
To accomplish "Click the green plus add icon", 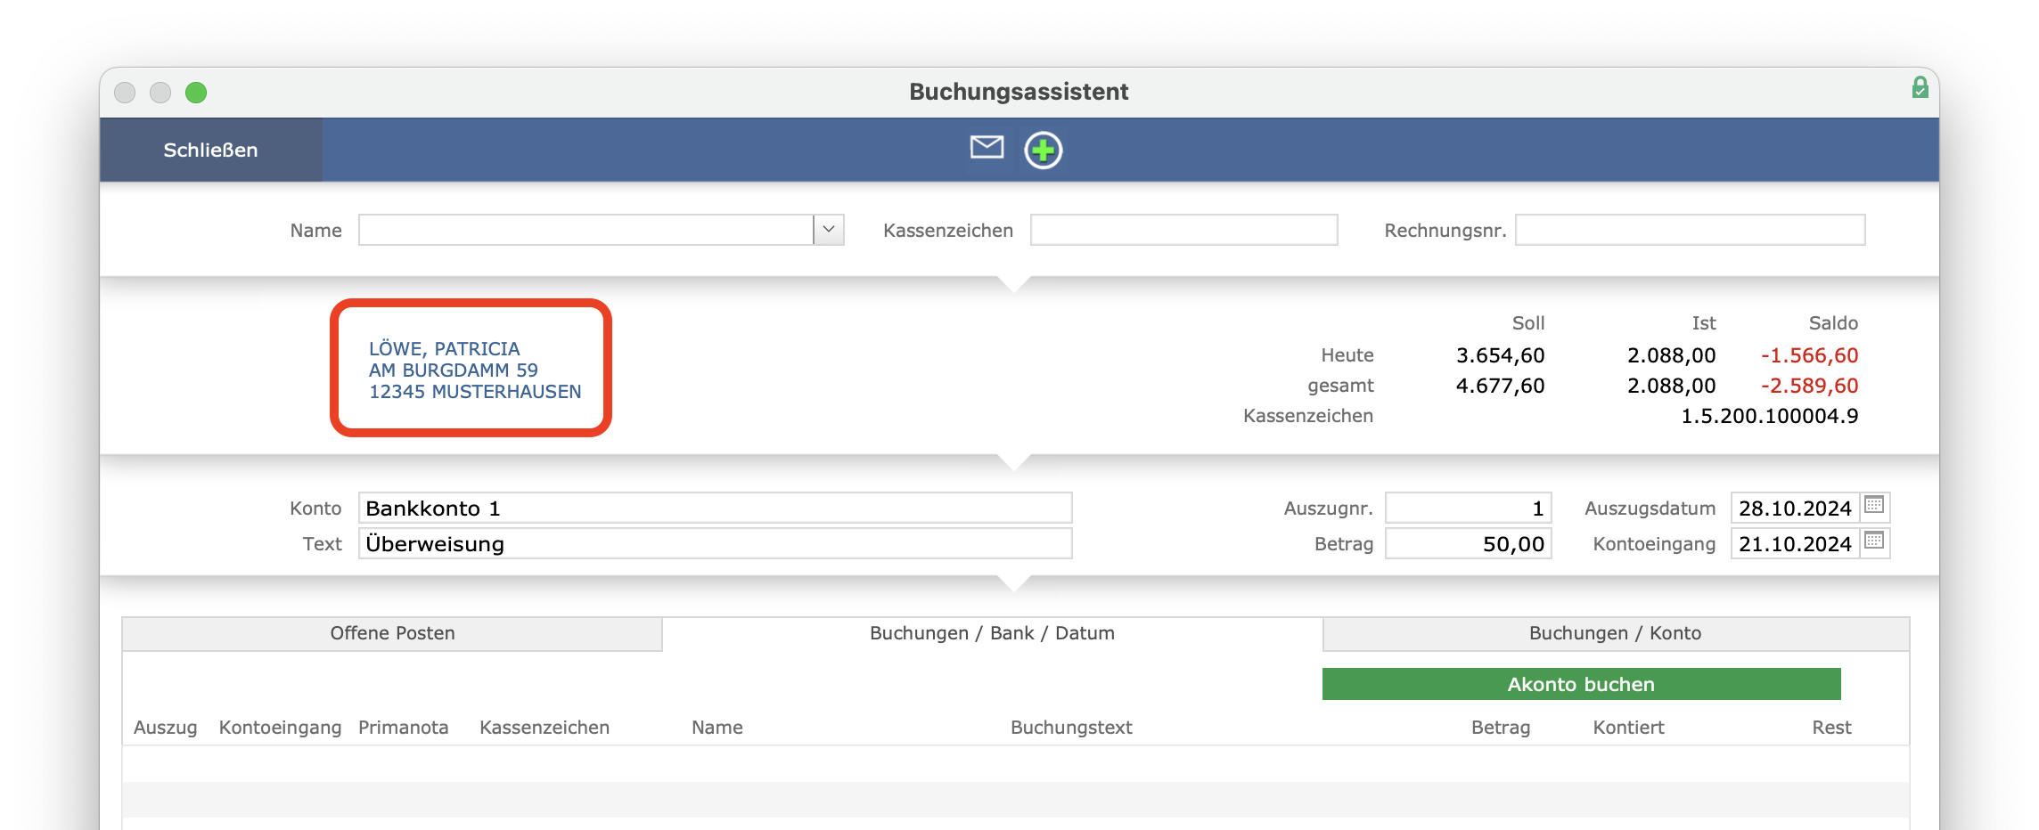I will coord(1043,150).
